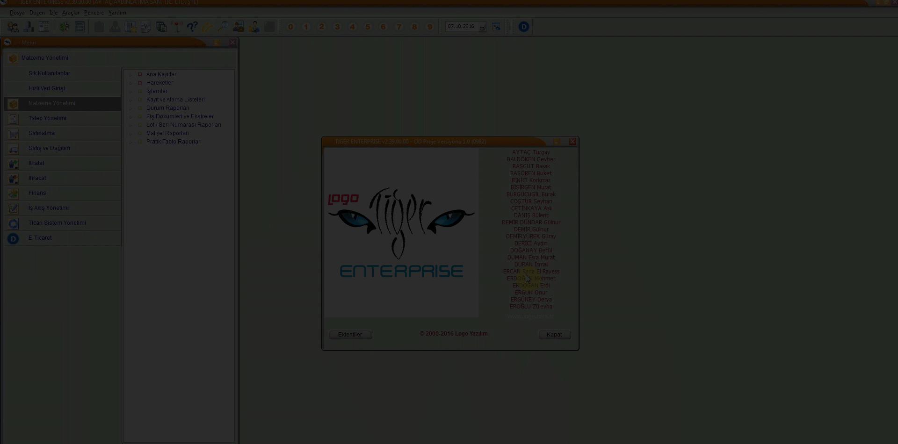Viewport: 898px width, 444px height.
Task: Click the blue D icon in the toolbar
Action: (524, 27)
